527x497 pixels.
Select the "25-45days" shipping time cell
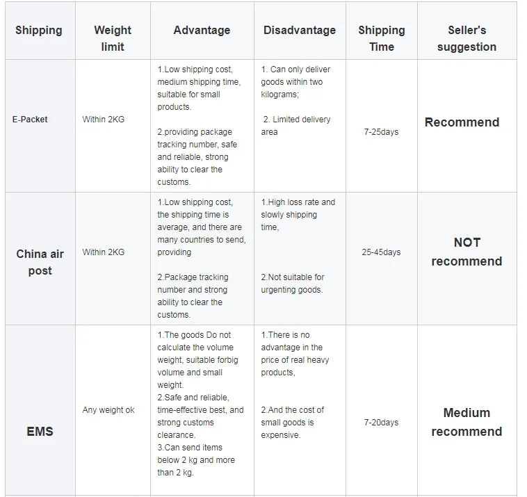(x=381, y=252)
